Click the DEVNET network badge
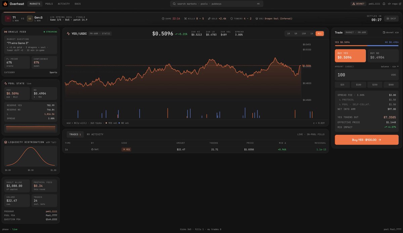The height and width of the screenshot is (233, 403). [x=358, y=4]
